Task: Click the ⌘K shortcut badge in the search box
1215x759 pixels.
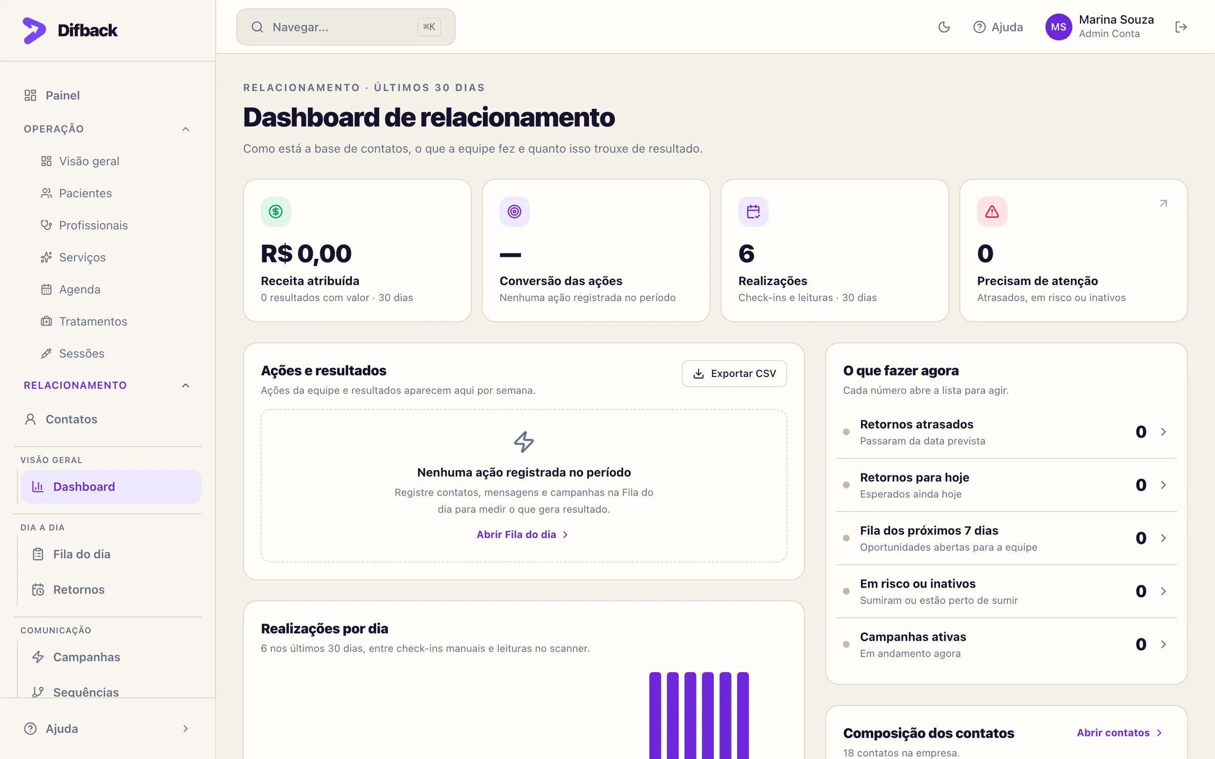Action: click(429, 27)
